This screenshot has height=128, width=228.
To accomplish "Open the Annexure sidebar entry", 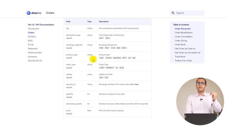I will click(x=32, y=57).
